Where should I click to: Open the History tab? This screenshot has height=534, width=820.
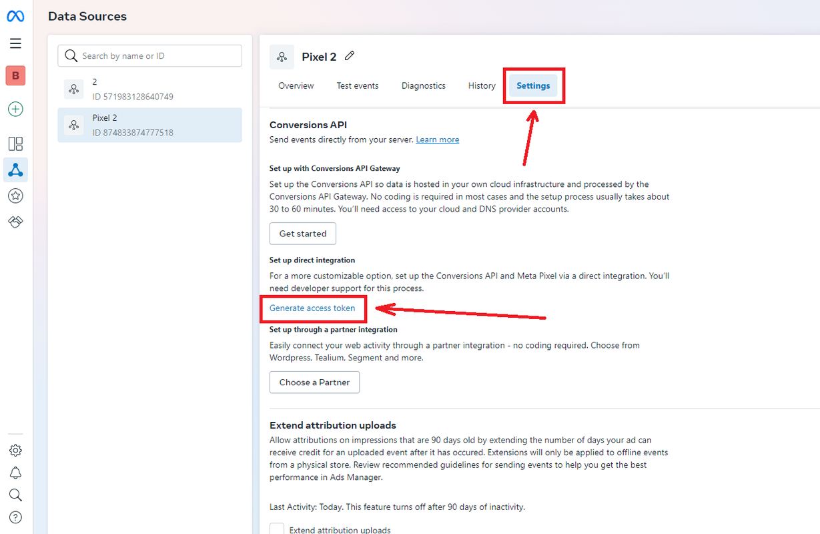[482, 85]
